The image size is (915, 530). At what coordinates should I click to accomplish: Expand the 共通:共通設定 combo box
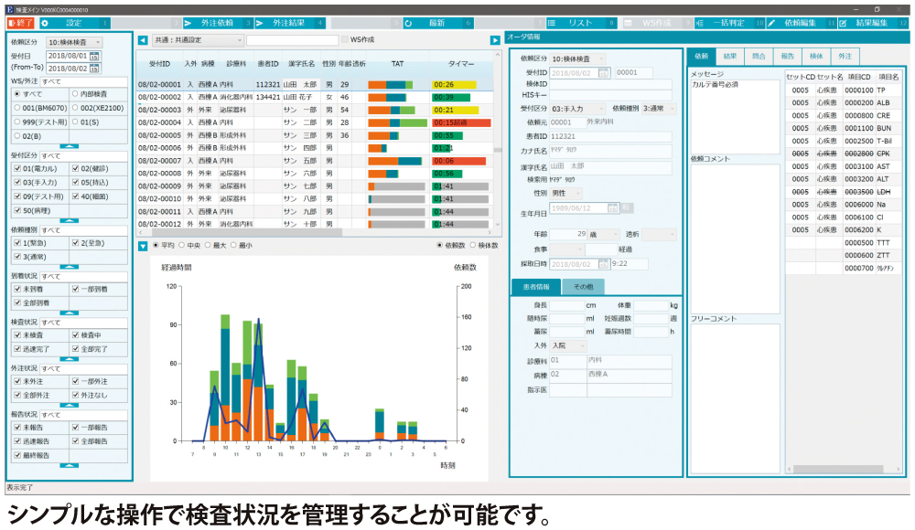click(197, 40)
